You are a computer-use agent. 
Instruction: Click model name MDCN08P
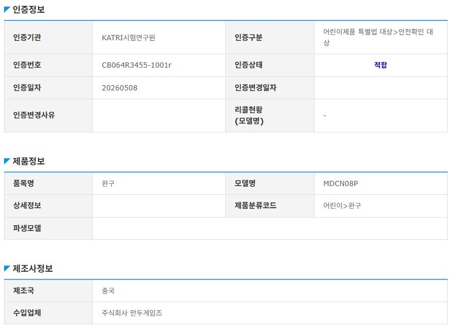pyautogui.click(x=340, y=184)
